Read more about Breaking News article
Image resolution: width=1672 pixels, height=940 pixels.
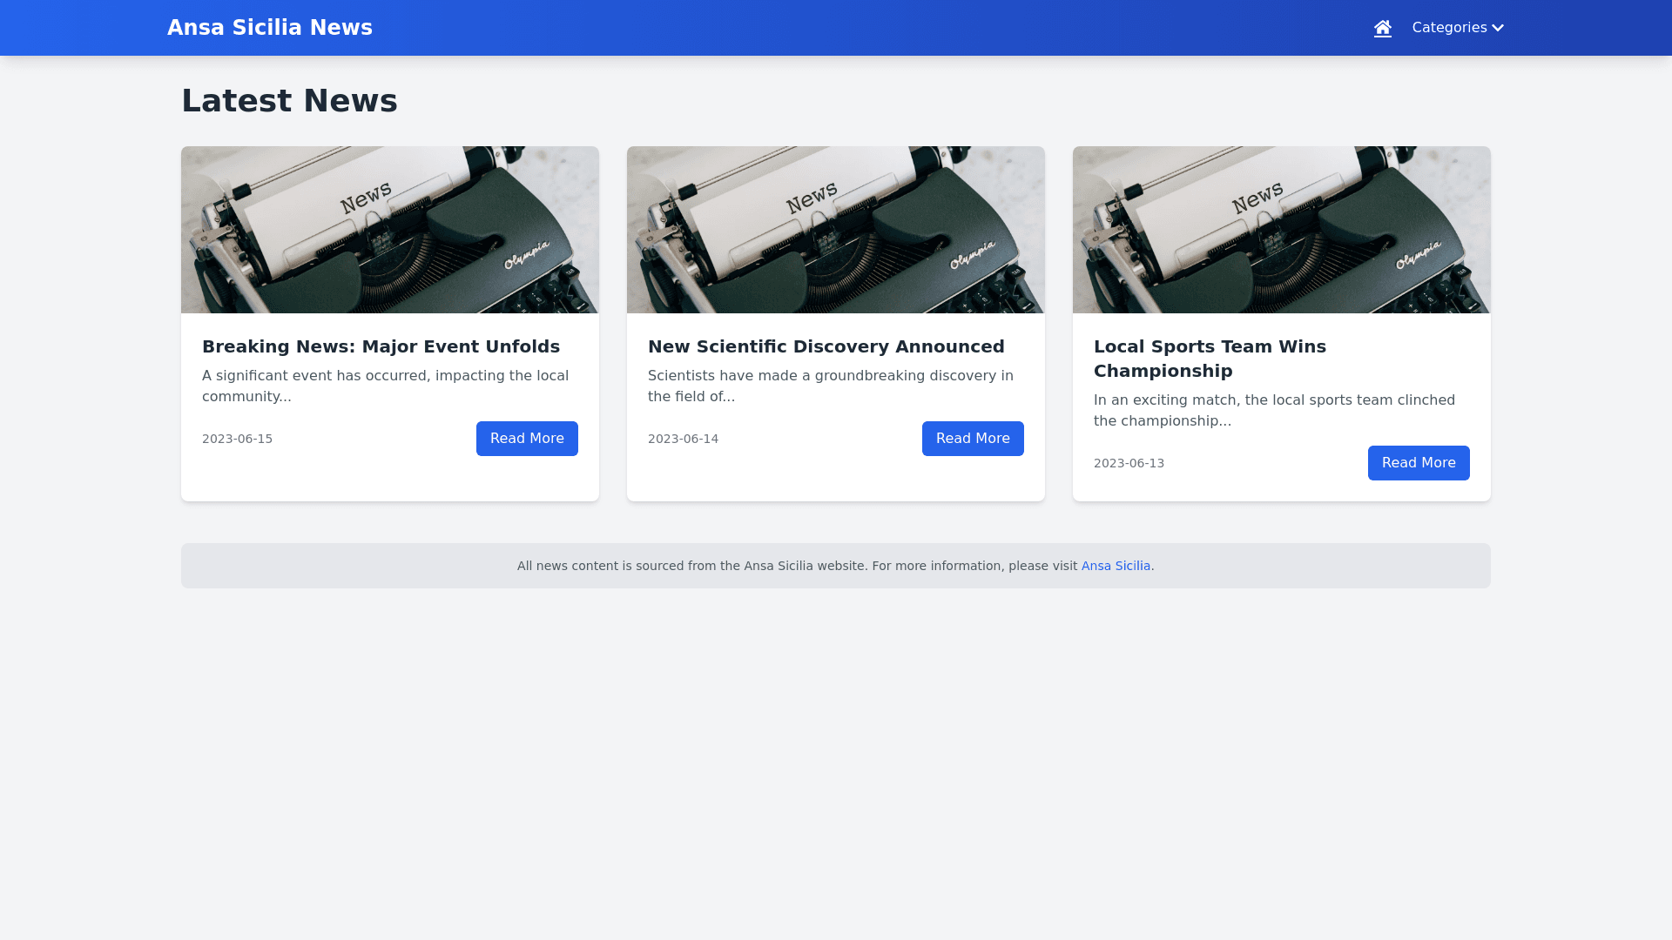coord(527,439)
